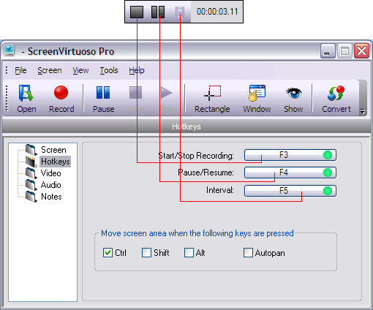Click the Start/Stop Recording F3 hotkey field
The height and width of the screenshot is (310, 373).
pos(290,155)
